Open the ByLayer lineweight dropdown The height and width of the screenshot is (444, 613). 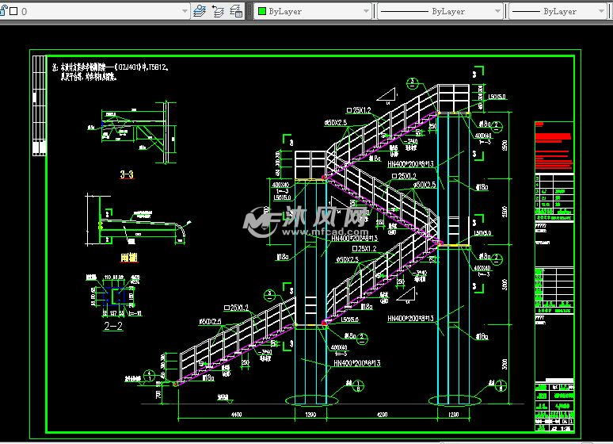(558, 12)
